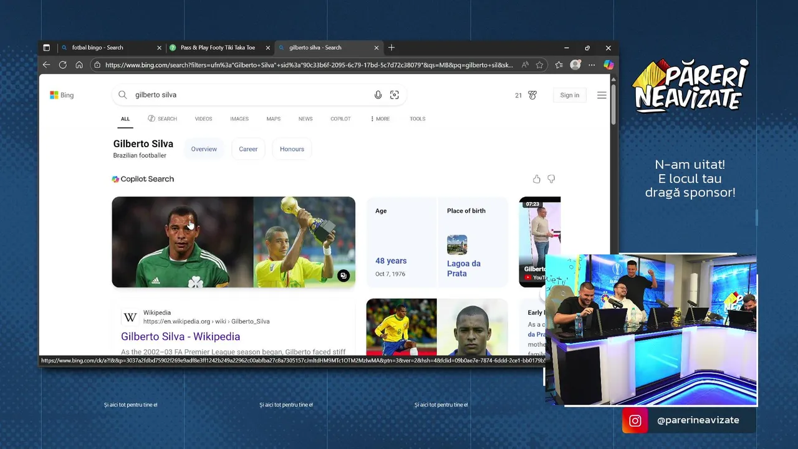The width and height of the screenshot is (798, 449).
Task: Like Copilot Search with thumbs up
Action: [x=537, y=179]
